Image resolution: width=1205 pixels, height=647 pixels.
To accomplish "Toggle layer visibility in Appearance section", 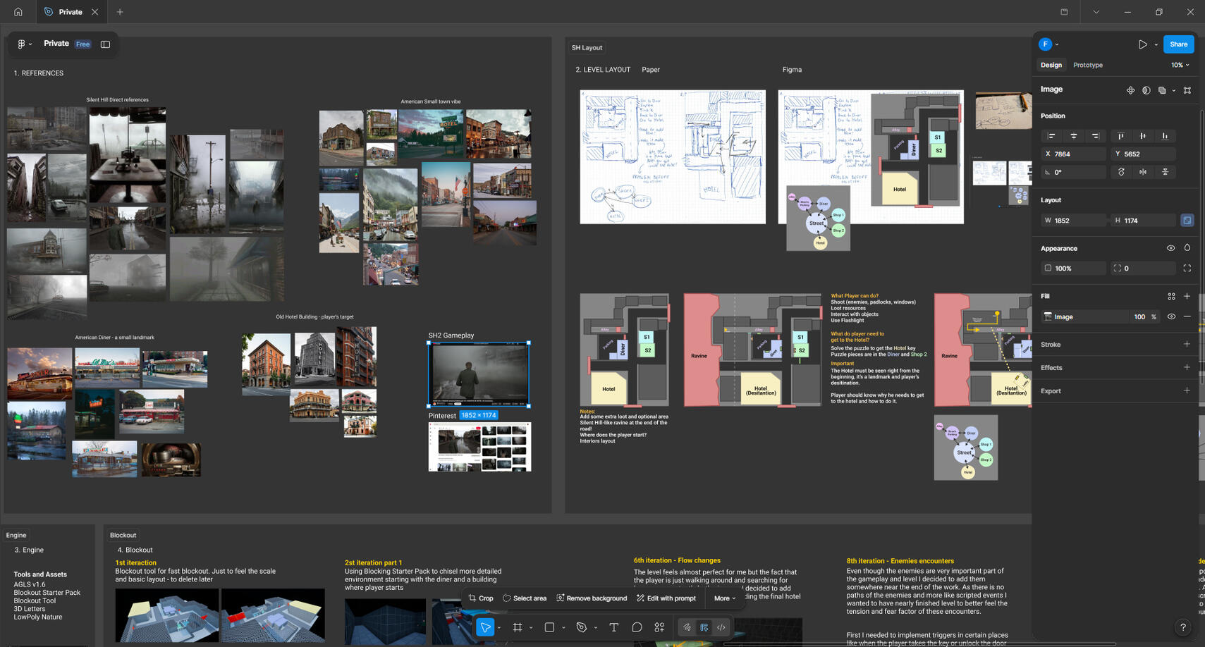I will (x=1170, y=248).
